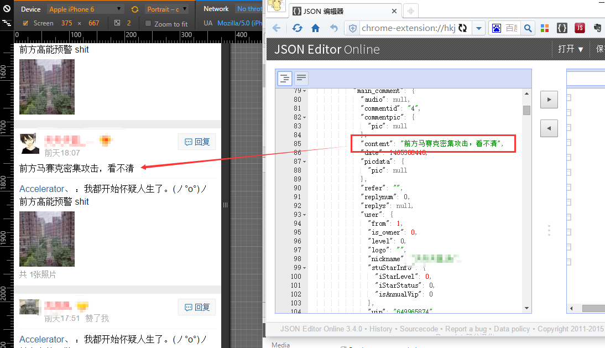Click the magnifier search button

[x=528, y=28]
